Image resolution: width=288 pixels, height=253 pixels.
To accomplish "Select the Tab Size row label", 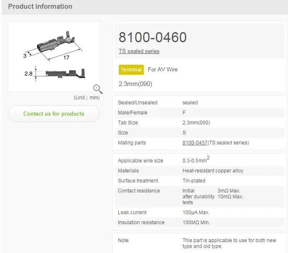I will click(x=128, y=123).
